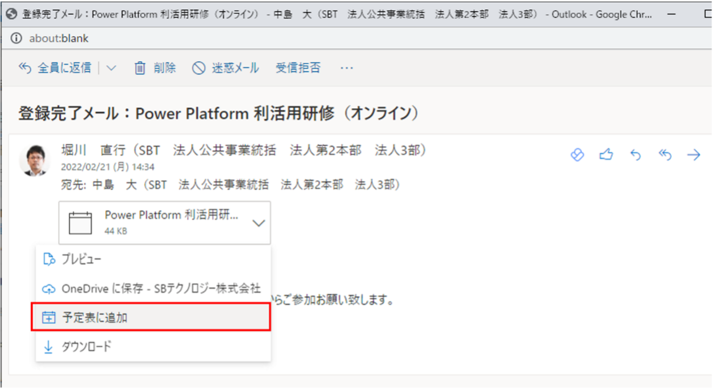Image resolution: width=715 pixels, height=391 pixels.
Task: Like the message with the thumbs-up icon
Action: pos(606,155)
